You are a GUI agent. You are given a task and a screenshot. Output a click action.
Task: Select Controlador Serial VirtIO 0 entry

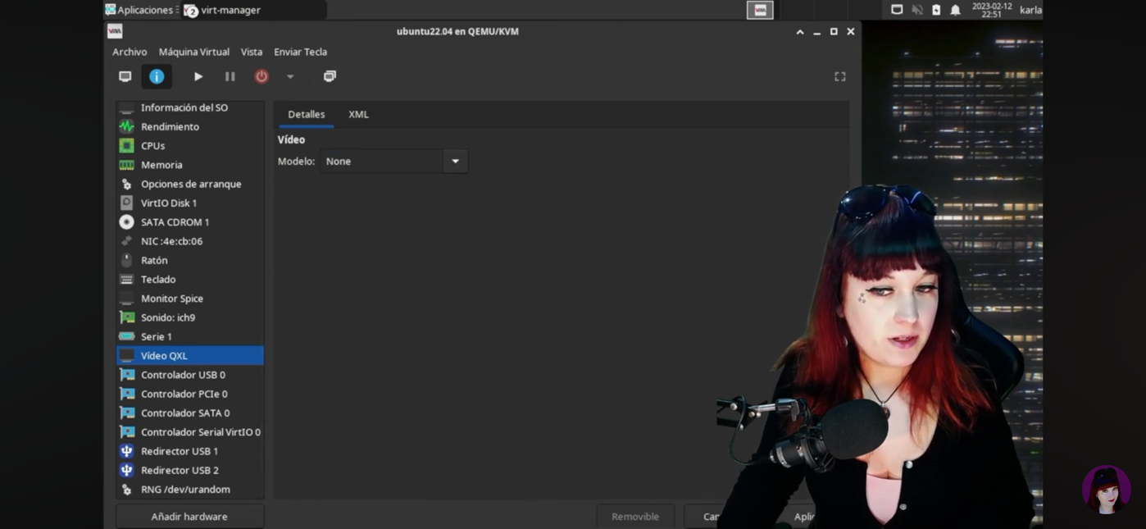click(190, 432)
